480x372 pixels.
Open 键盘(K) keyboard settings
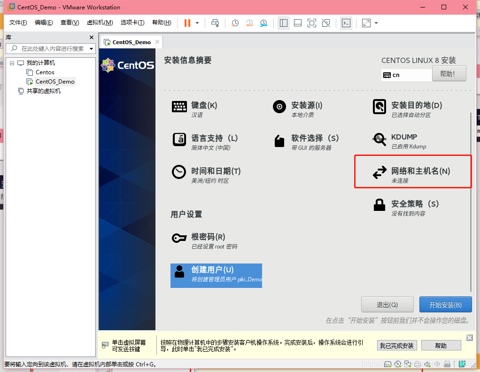[195, 109]
